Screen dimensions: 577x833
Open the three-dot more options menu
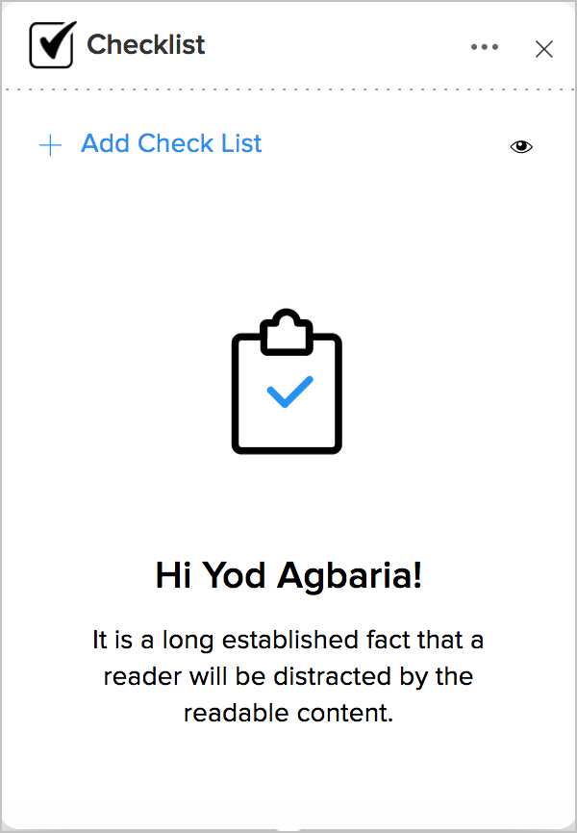pos(485,47)
